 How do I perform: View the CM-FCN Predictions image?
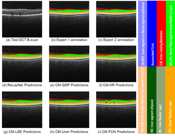(116, 110)
